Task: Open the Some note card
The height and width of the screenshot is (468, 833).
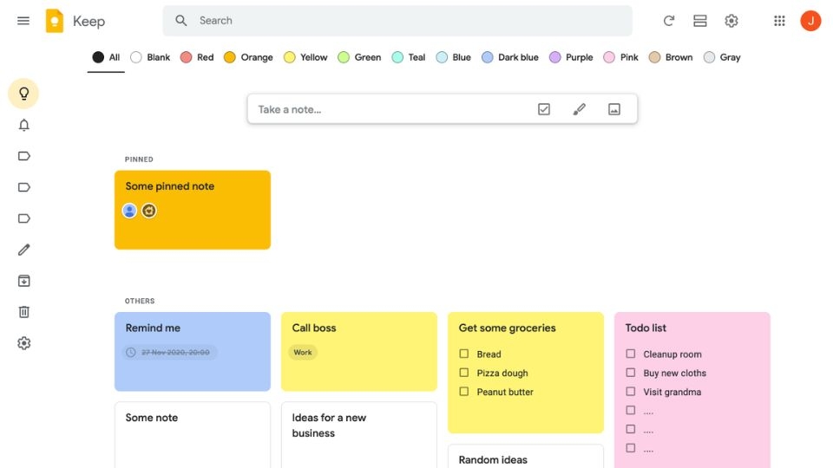Action: 193,434
